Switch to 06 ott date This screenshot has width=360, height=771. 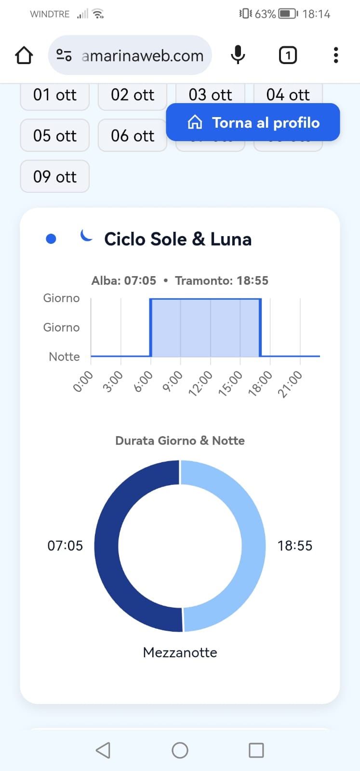coord(133,135)
